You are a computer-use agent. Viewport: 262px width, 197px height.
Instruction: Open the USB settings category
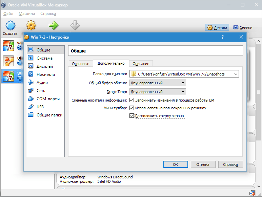(41, 107)
